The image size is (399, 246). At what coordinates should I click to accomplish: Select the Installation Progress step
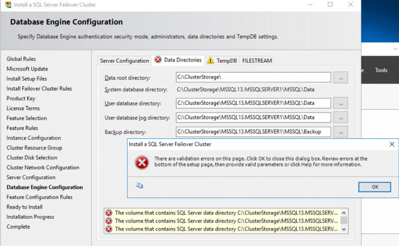point(30,217)
